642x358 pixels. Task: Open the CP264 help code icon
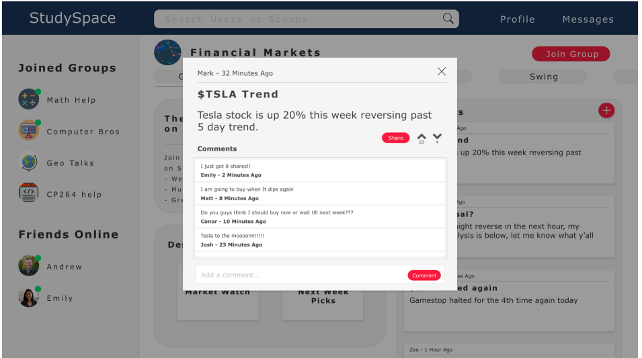29,193
